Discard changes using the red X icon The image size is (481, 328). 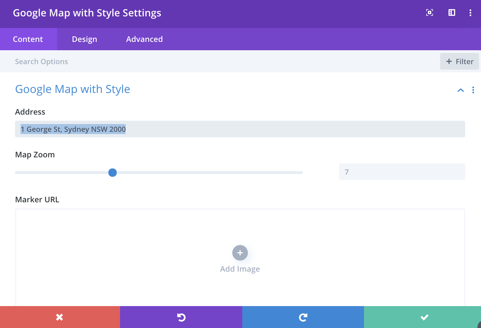pos(59,317)
